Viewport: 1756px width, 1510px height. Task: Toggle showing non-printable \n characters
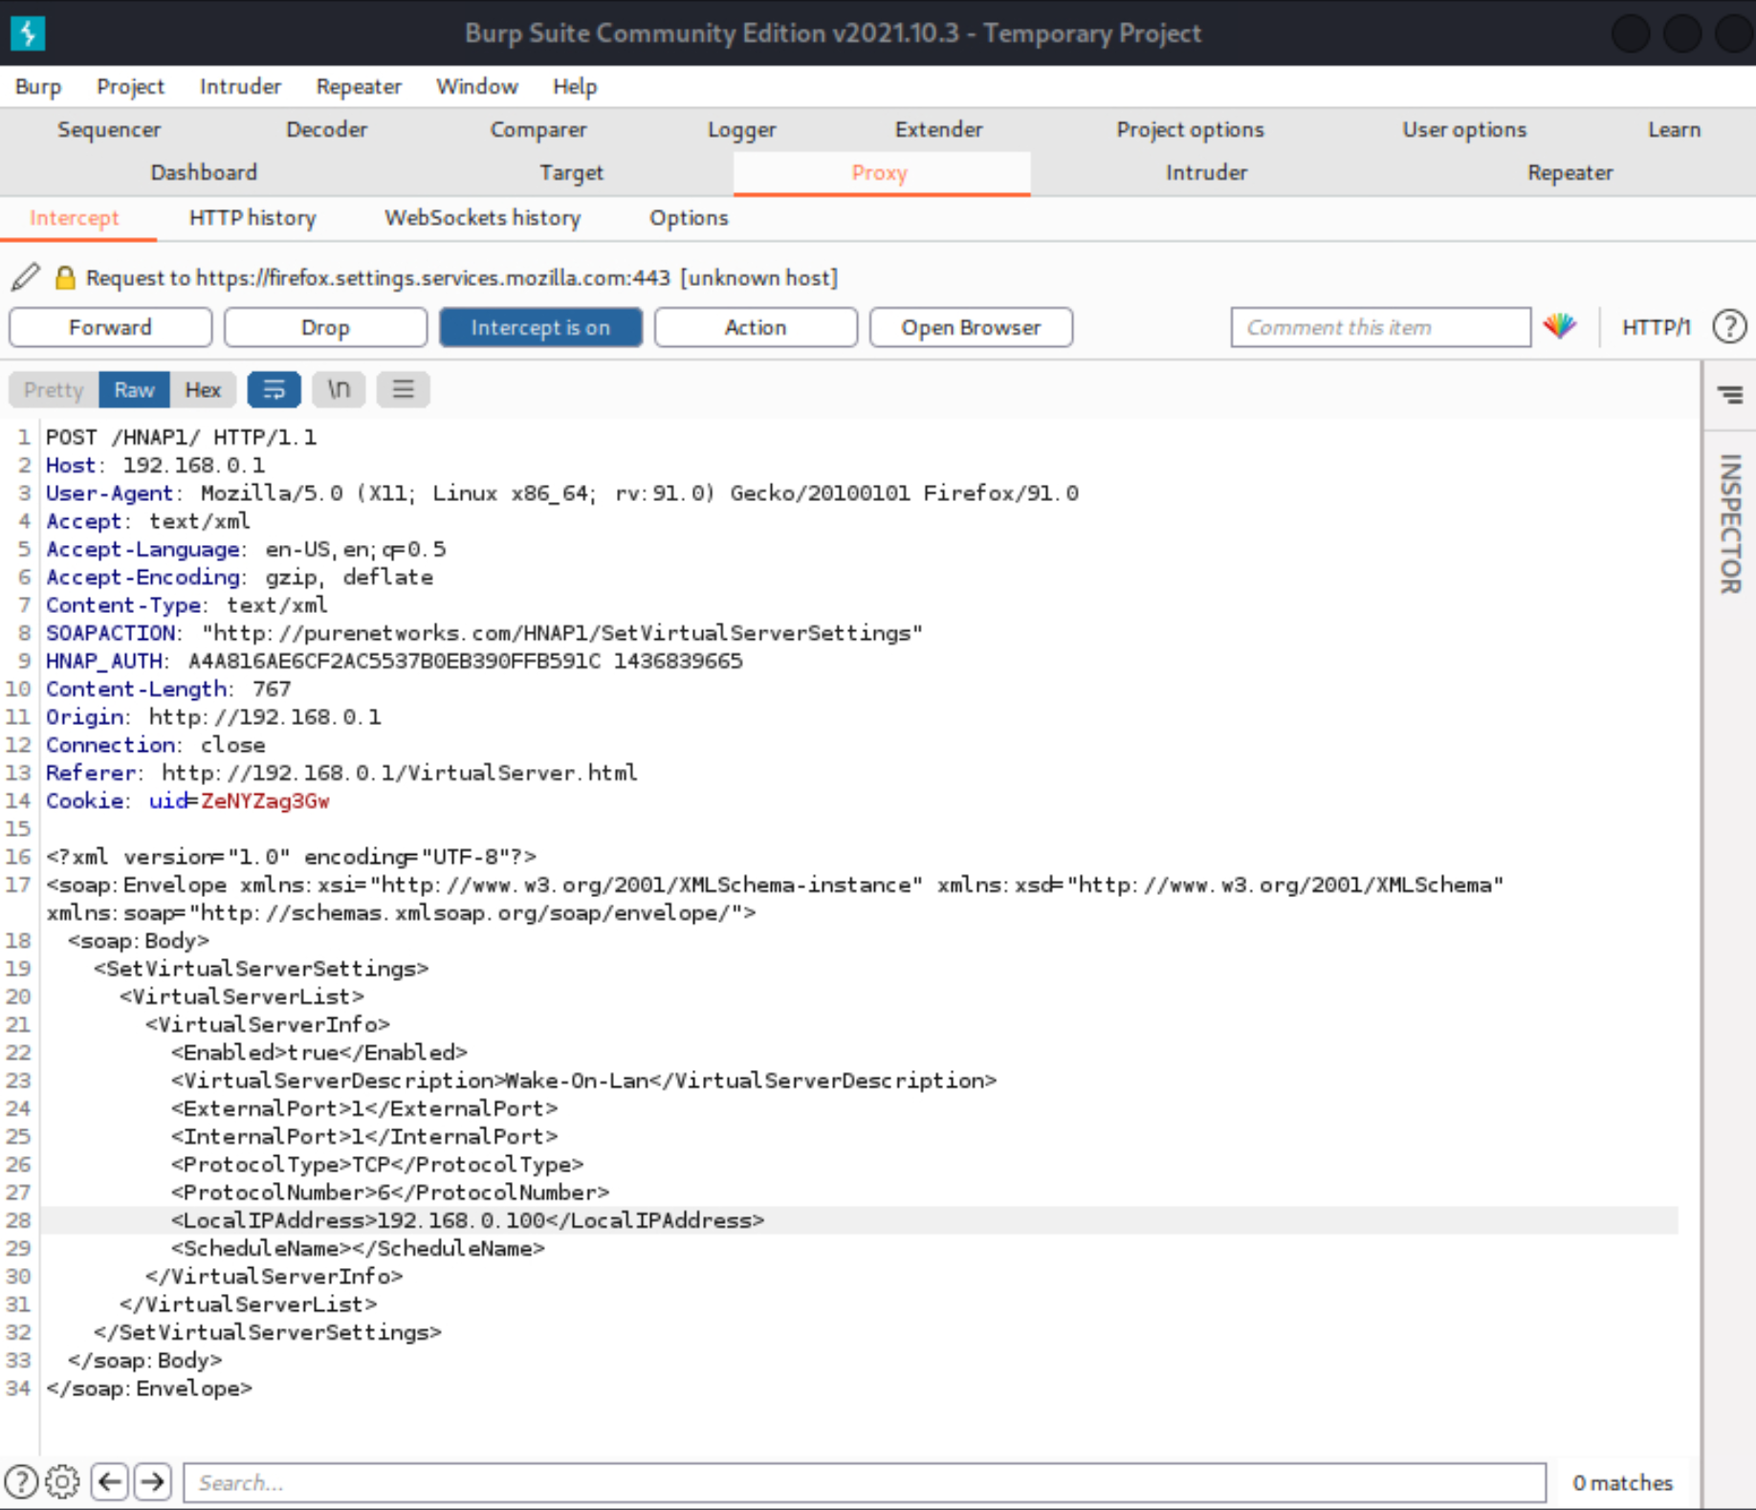coord(339,389)
